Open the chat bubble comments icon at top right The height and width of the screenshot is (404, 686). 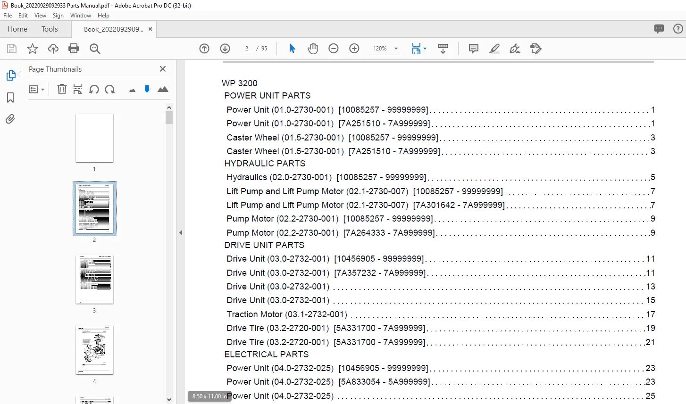pyautogui.click(x=659, y=29)
